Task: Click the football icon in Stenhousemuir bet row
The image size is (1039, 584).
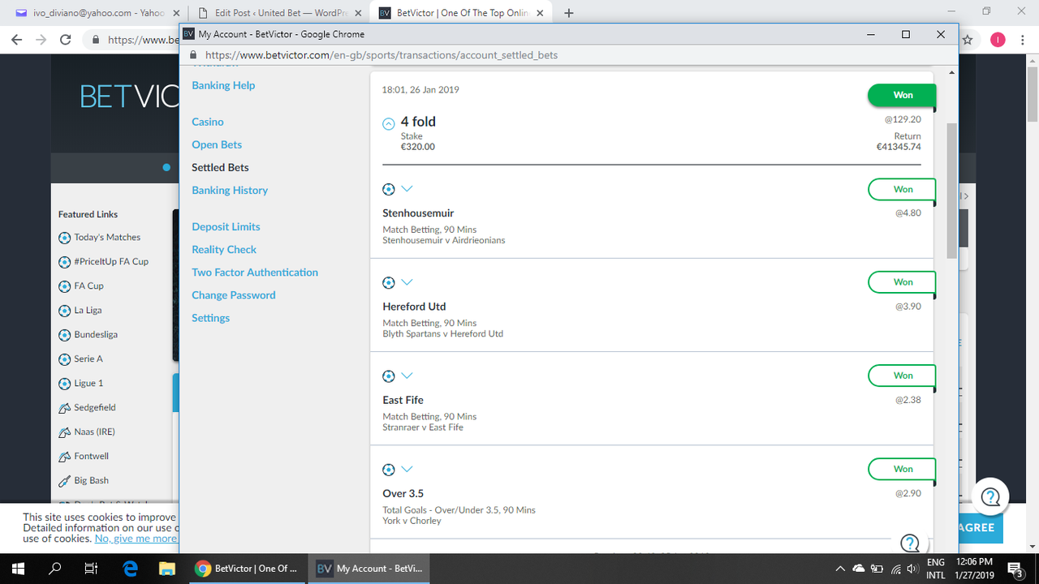Action: (388, 189)
